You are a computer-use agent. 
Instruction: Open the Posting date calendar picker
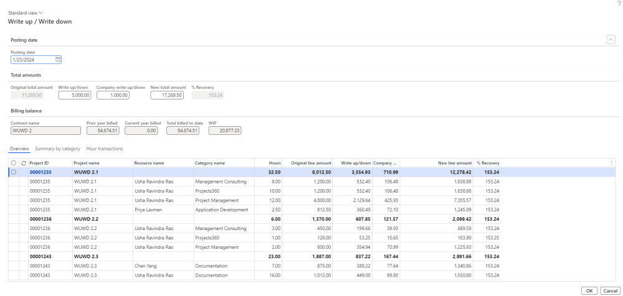pyautogui.click(x=58, y=60)
